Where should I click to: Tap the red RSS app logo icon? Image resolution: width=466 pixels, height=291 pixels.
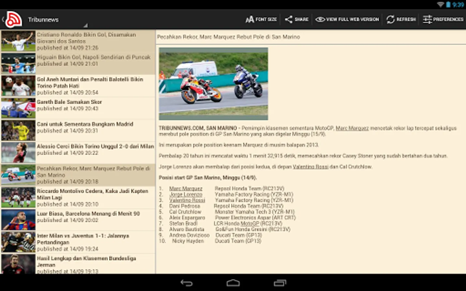[x=14, y=19]
